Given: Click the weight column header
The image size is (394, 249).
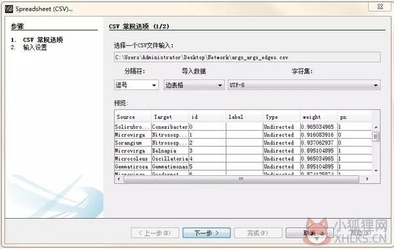Looking at the screenshot, I should point(318,117).
